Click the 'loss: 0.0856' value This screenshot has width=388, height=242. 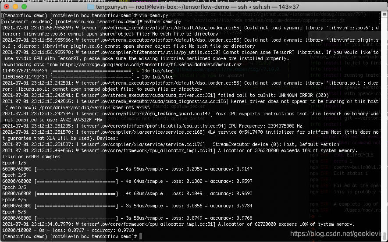point(187,206)
